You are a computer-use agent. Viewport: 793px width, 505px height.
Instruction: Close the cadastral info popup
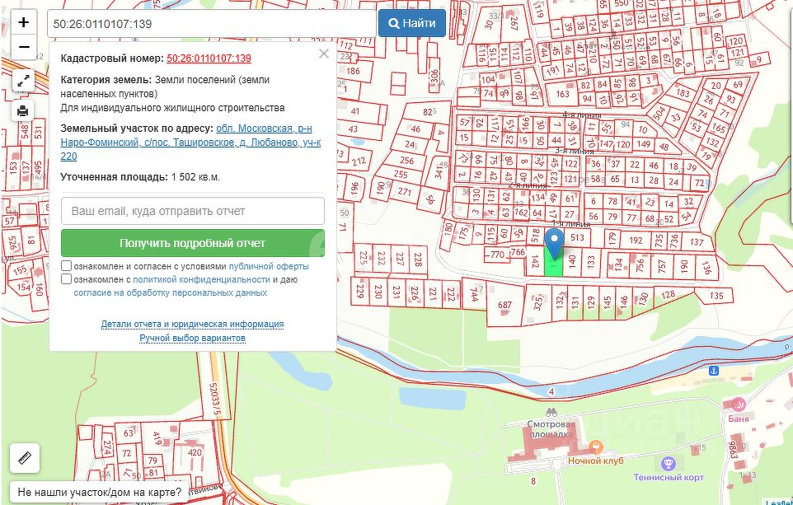tap(324, 54)
